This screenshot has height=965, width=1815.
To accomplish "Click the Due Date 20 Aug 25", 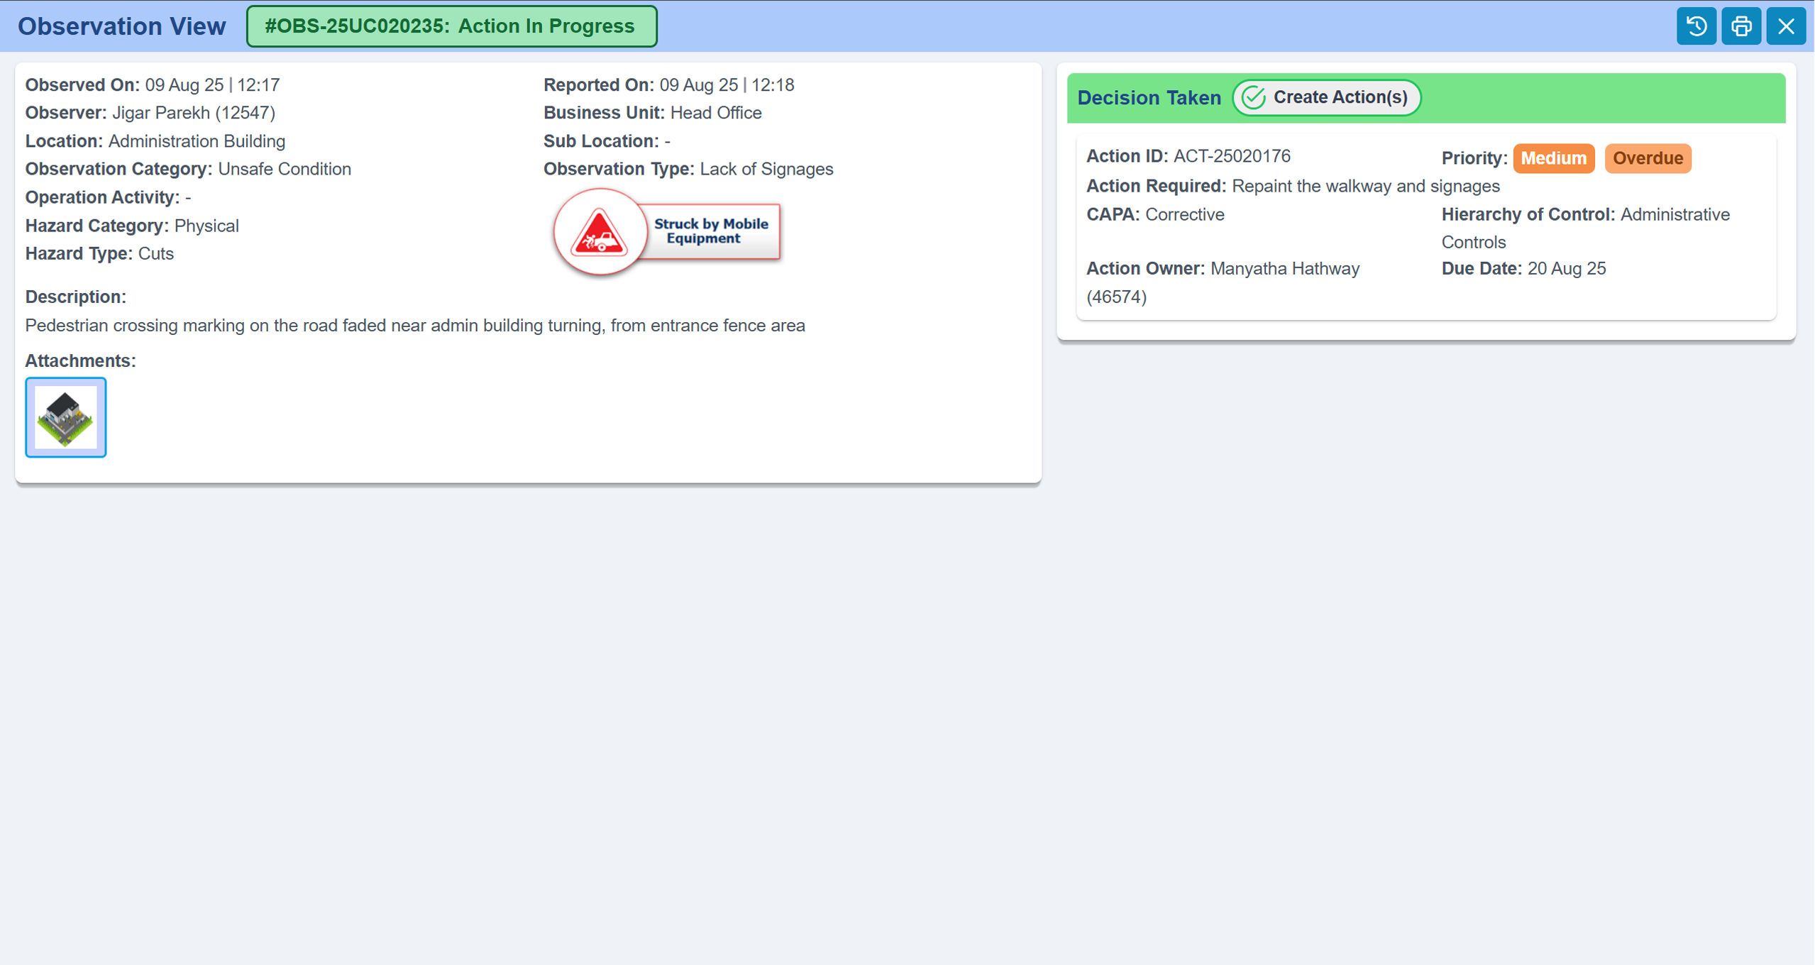I will point(1566,269).
